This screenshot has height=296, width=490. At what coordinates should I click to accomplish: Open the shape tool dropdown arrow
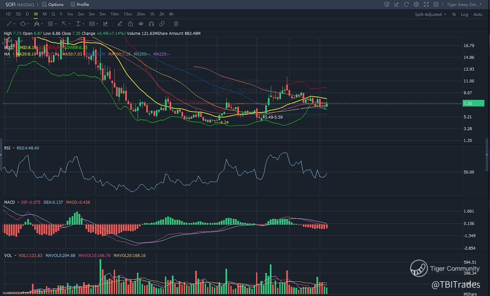pos(28,24)
